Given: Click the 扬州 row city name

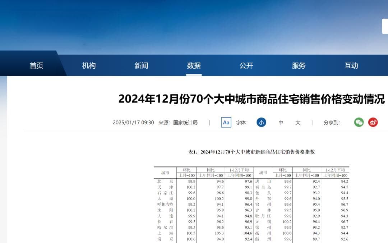Looking at the screenshot, I should click(263, 233).
